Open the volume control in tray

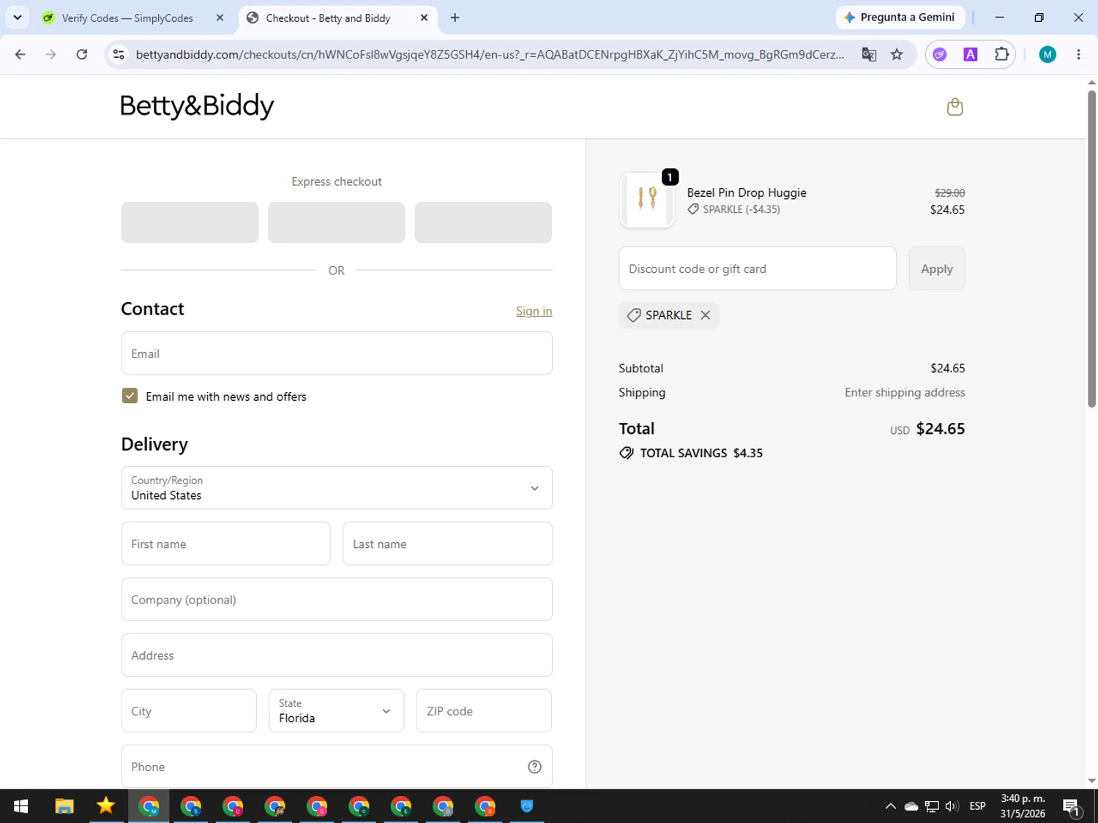click(952, 806)
